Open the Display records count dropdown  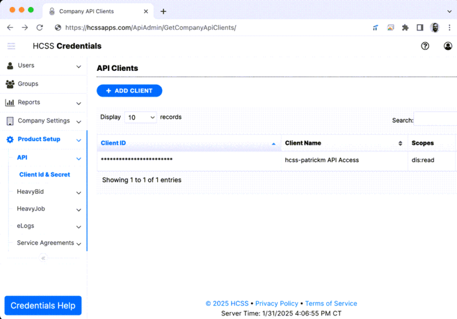141,117
